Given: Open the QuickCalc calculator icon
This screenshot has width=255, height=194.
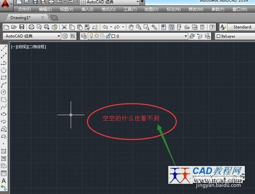Looking at the screenshot, I should 202,27.
